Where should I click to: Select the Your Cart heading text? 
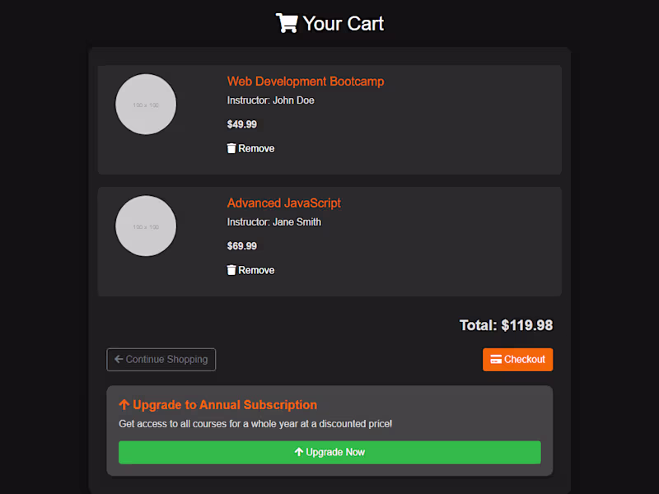tap(343, 23)
